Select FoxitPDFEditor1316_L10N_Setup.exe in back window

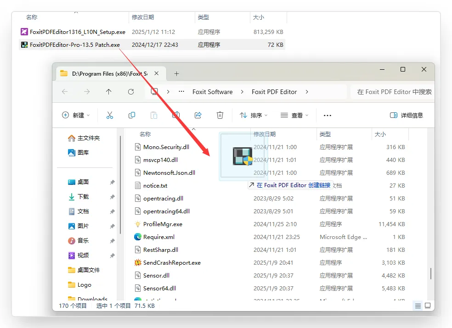pyautogui.click(x=152, y=32)
